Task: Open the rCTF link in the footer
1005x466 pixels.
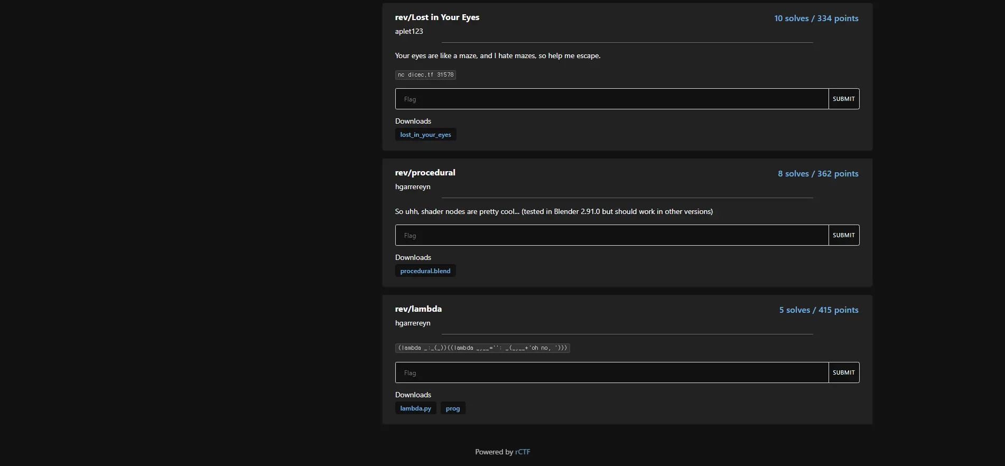Action: click(523, 452)
